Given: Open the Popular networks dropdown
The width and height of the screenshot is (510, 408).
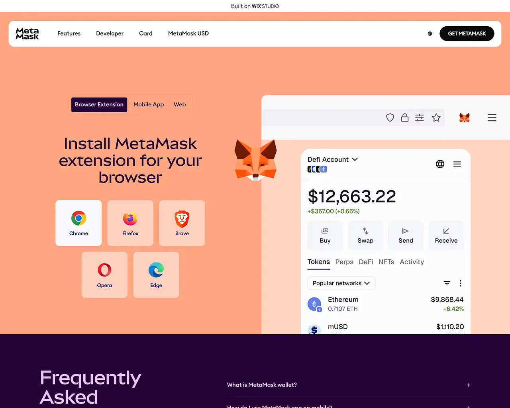Looking at the screenshot, I should [x=341, y=283].
